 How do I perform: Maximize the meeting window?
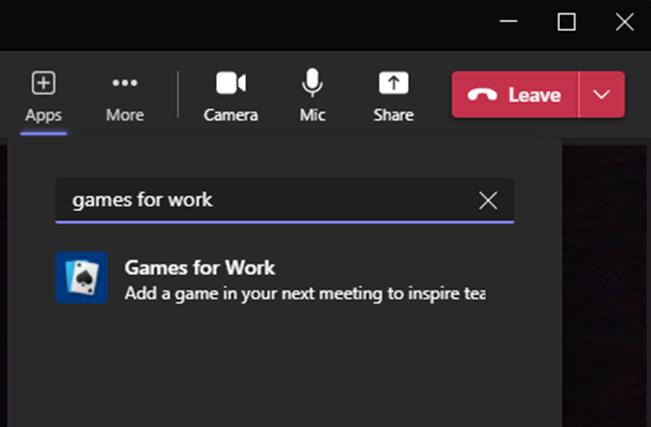coord(567,22)
